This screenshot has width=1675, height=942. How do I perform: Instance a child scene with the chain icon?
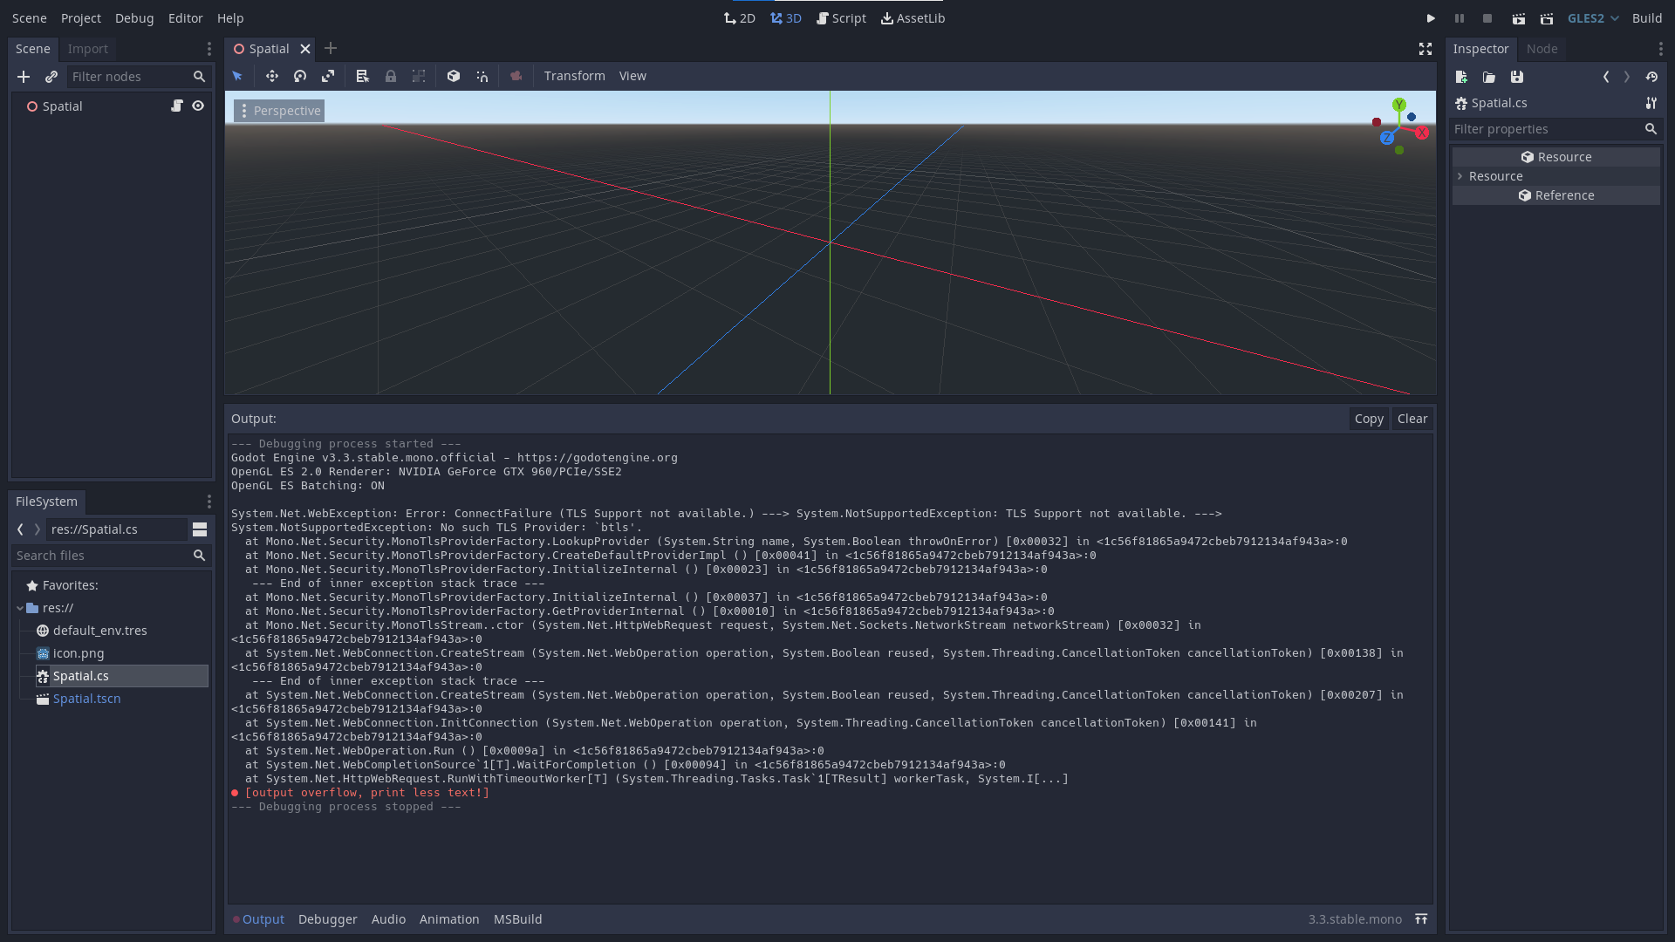pyautogui.click(x=51, y=77)
